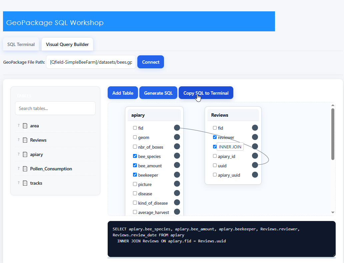Image resolution: width=344 pixels, height=263 pixels.
Task: Check the disease column checkbox
Action: tap(135, 193)
